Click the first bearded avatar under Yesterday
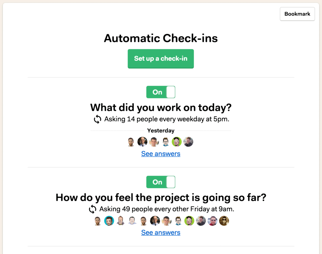 pyautogui.click(x=131, y=142)
